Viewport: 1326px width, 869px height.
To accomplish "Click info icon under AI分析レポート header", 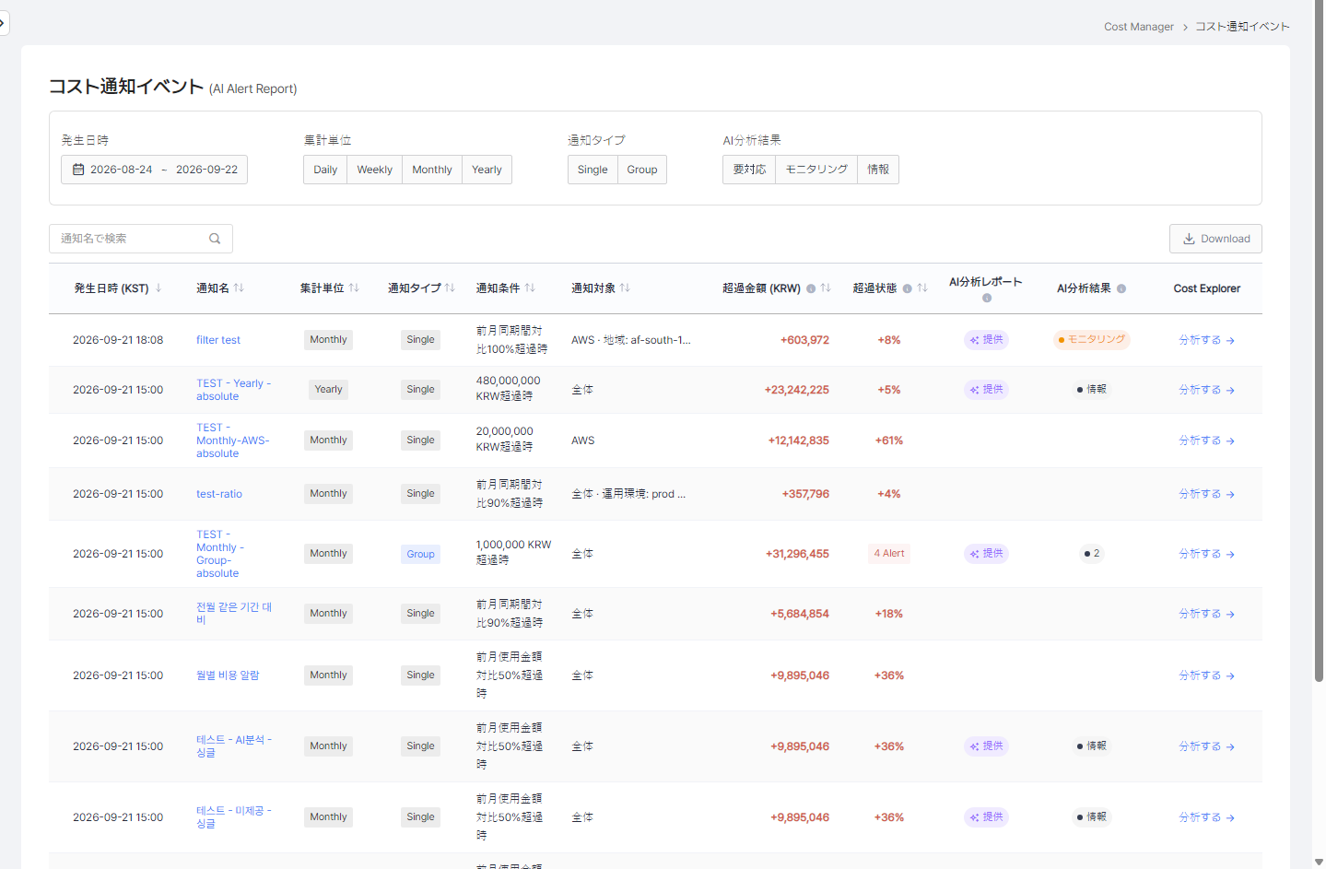I will 987,298.
